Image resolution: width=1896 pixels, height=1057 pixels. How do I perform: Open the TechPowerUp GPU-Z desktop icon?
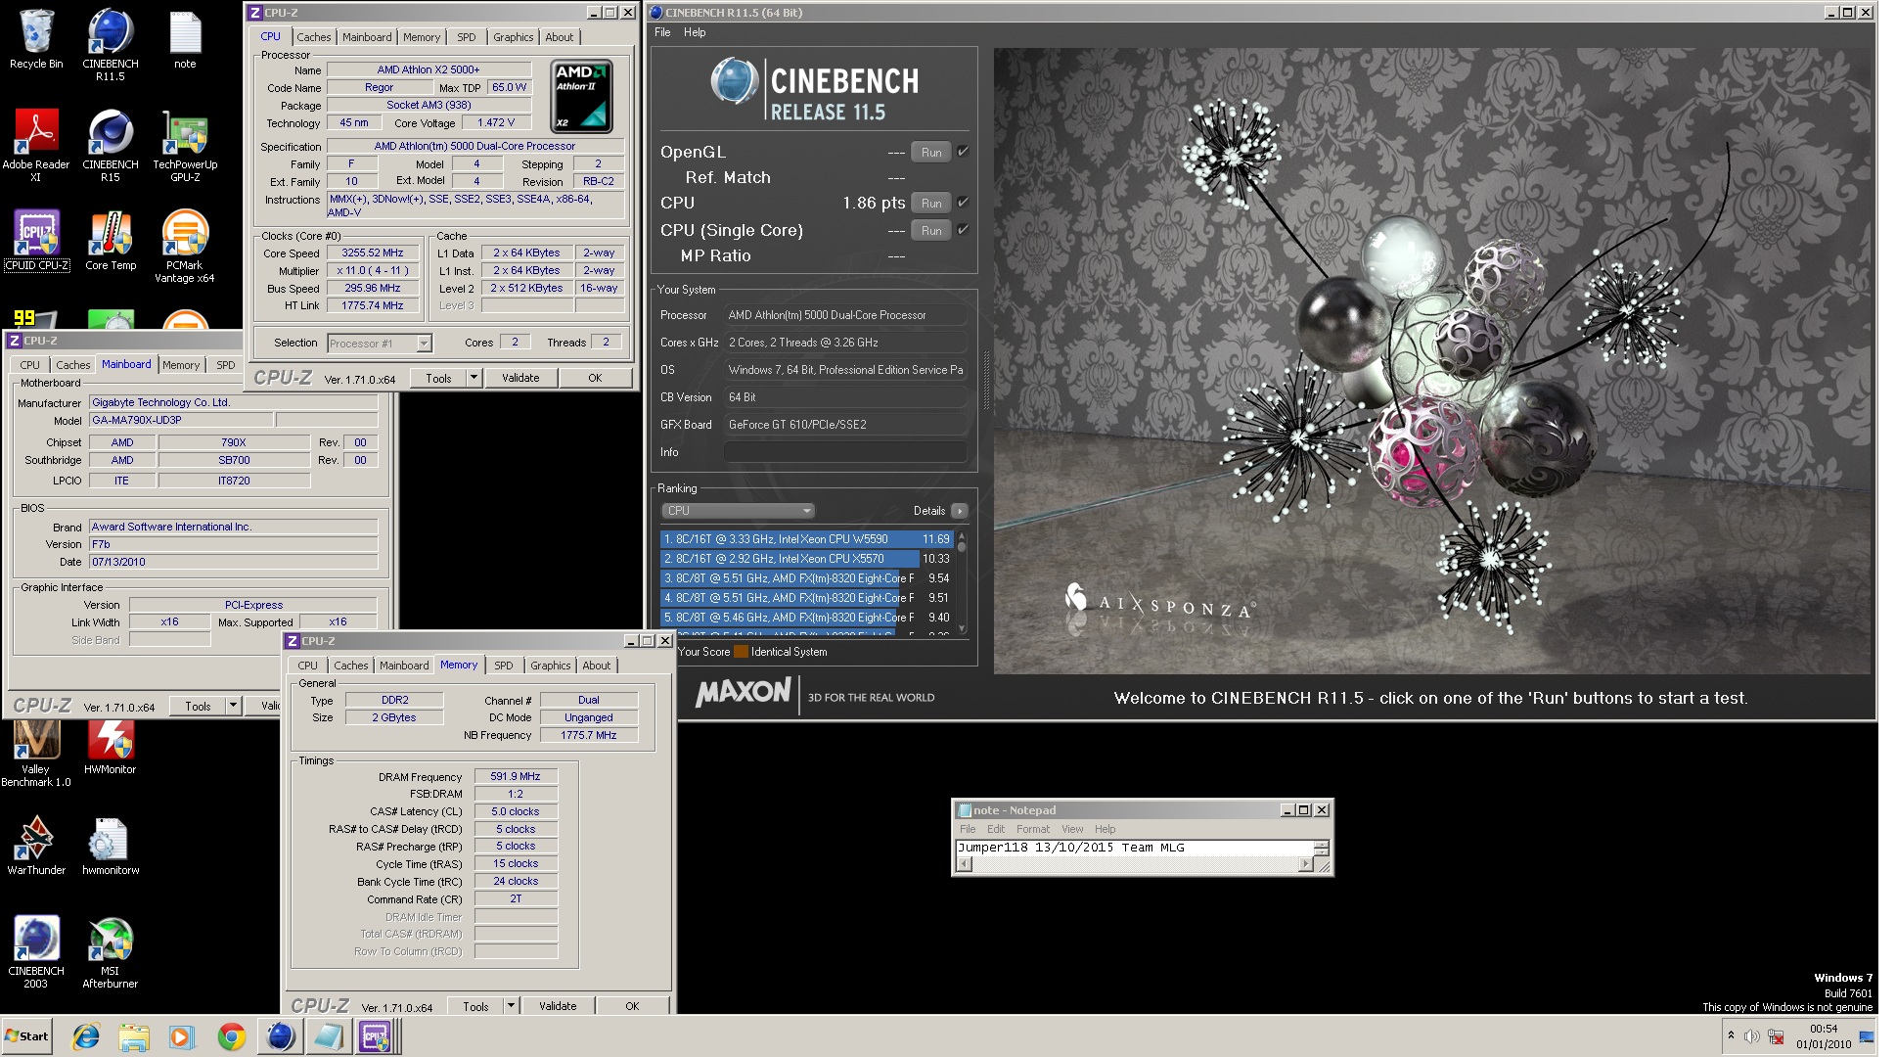click(185, 146)
